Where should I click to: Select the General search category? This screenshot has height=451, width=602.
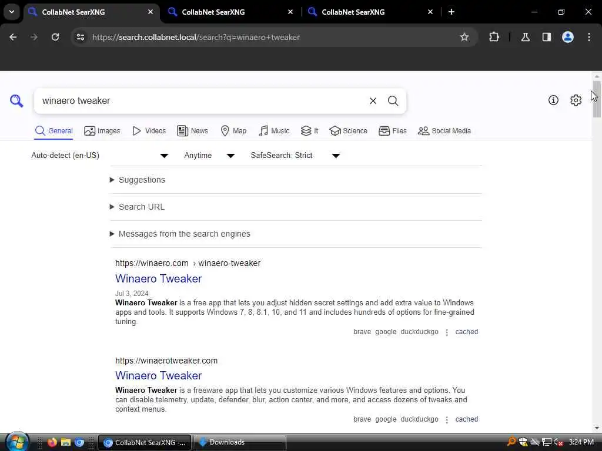[53, 131]
